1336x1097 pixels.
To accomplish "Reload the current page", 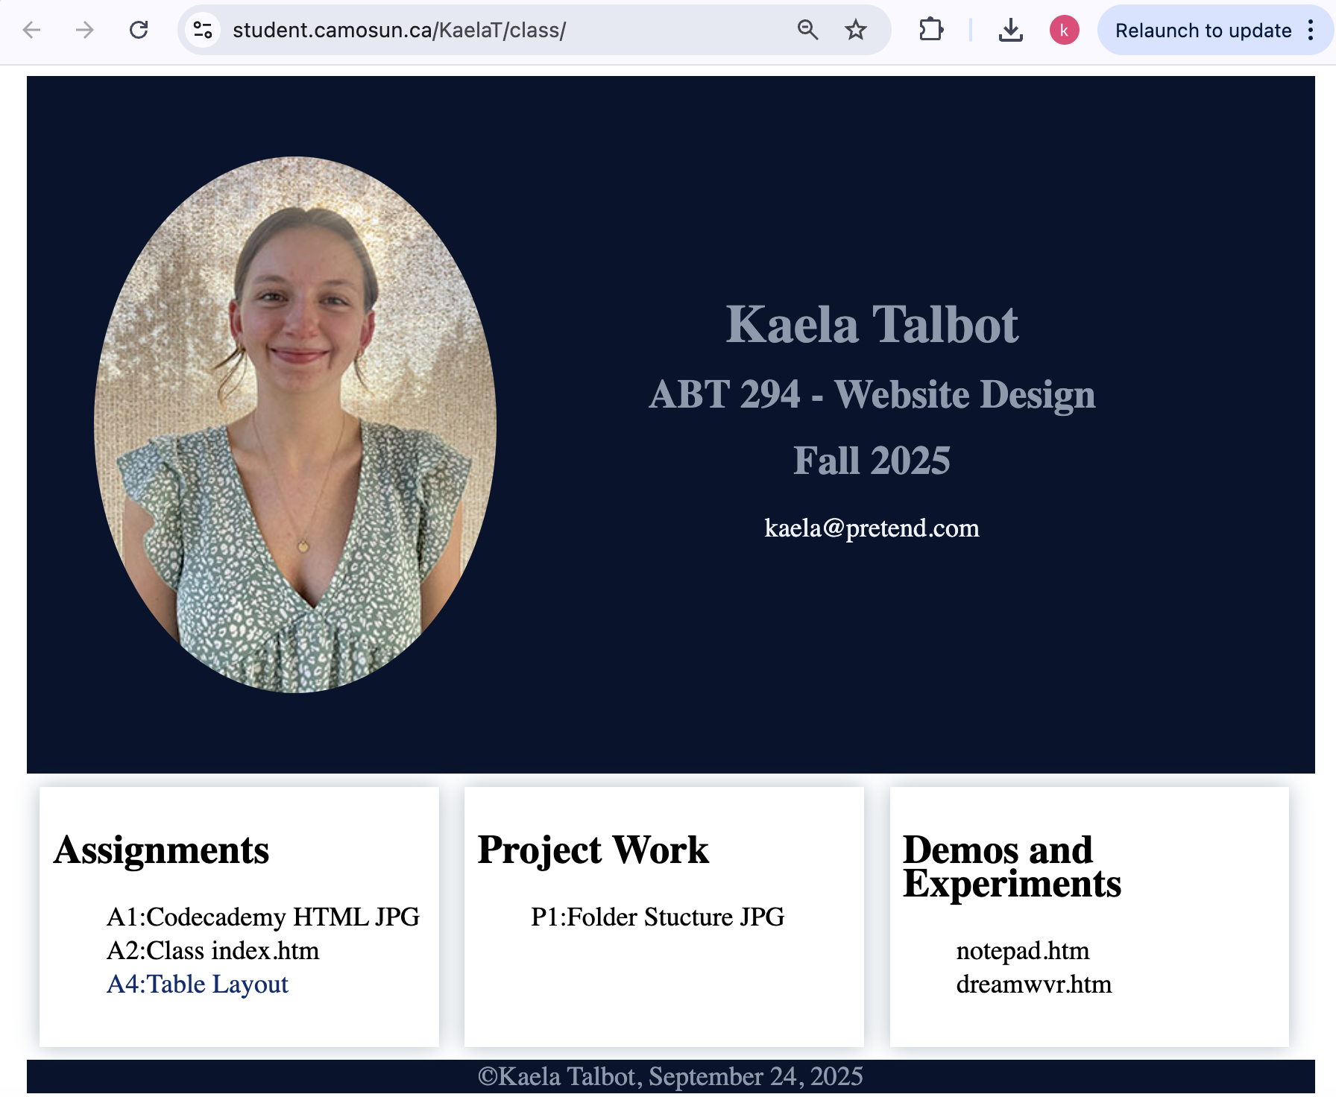I will (139, 30).
